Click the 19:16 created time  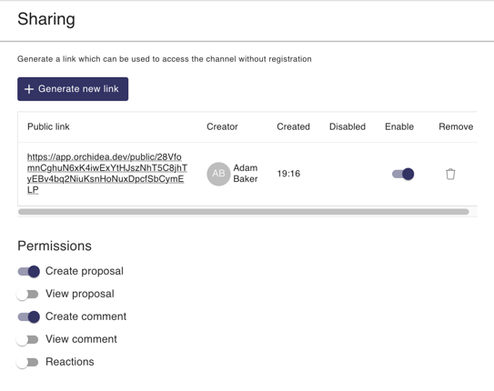pos(288,174)
